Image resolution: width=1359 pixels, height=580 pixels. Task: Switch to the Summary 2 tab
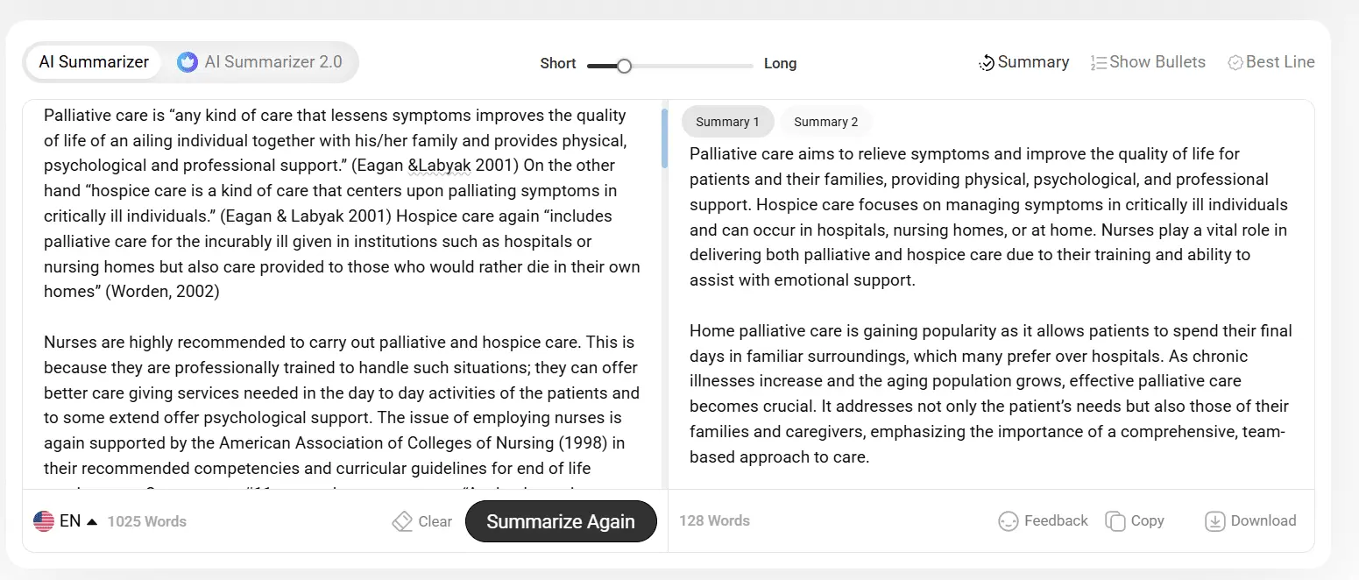click(x=825, y=122)
